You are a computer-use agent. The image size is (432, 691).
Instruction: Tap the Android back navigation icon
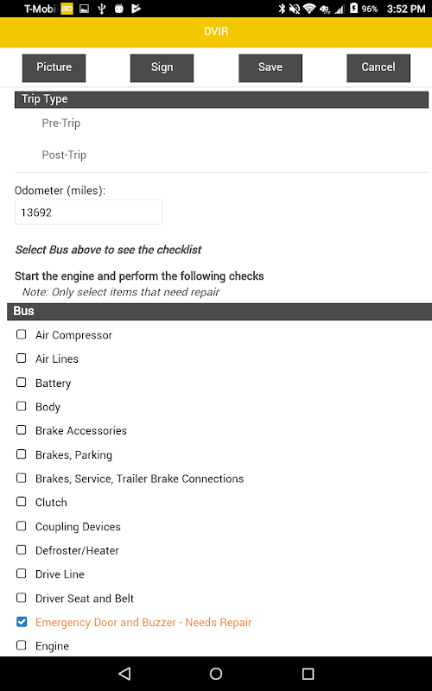tap(124, 673)
